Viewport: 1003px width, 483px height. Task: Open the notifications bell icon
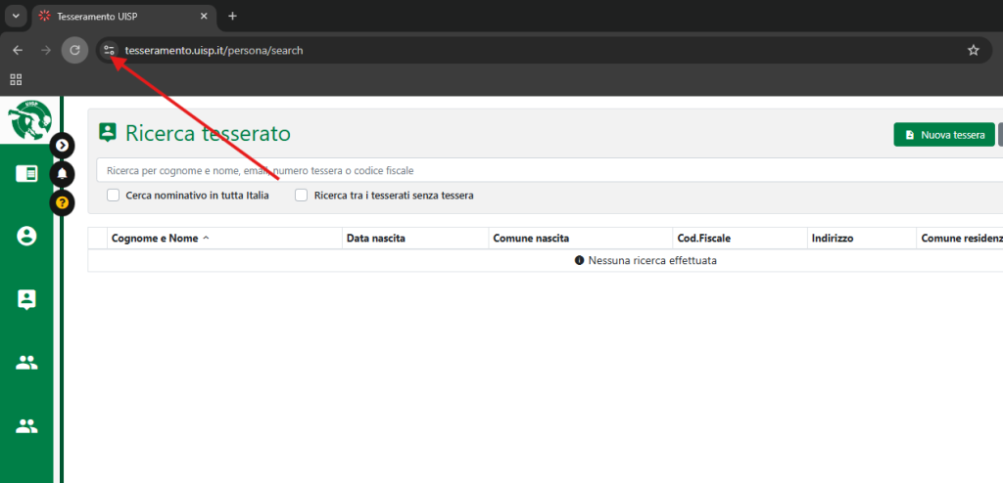click(x=63, y=174)
